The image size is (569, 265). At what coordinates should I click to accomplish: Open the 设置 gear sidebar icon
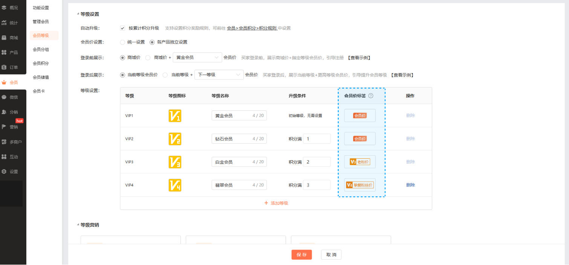pos(4,172)
